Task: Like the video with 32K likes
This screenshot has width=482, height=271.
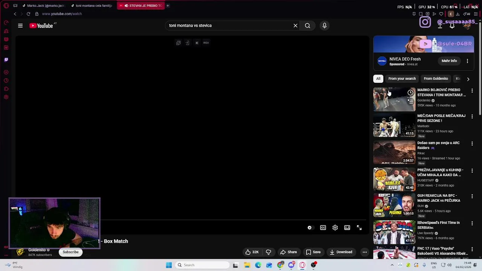Action: point(252,252)
